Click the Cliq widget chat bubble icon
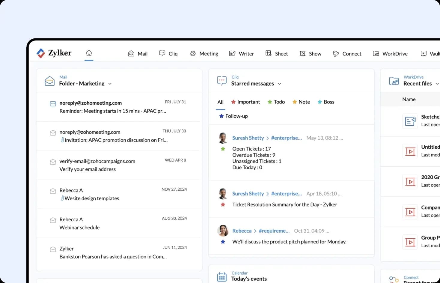 222,81
